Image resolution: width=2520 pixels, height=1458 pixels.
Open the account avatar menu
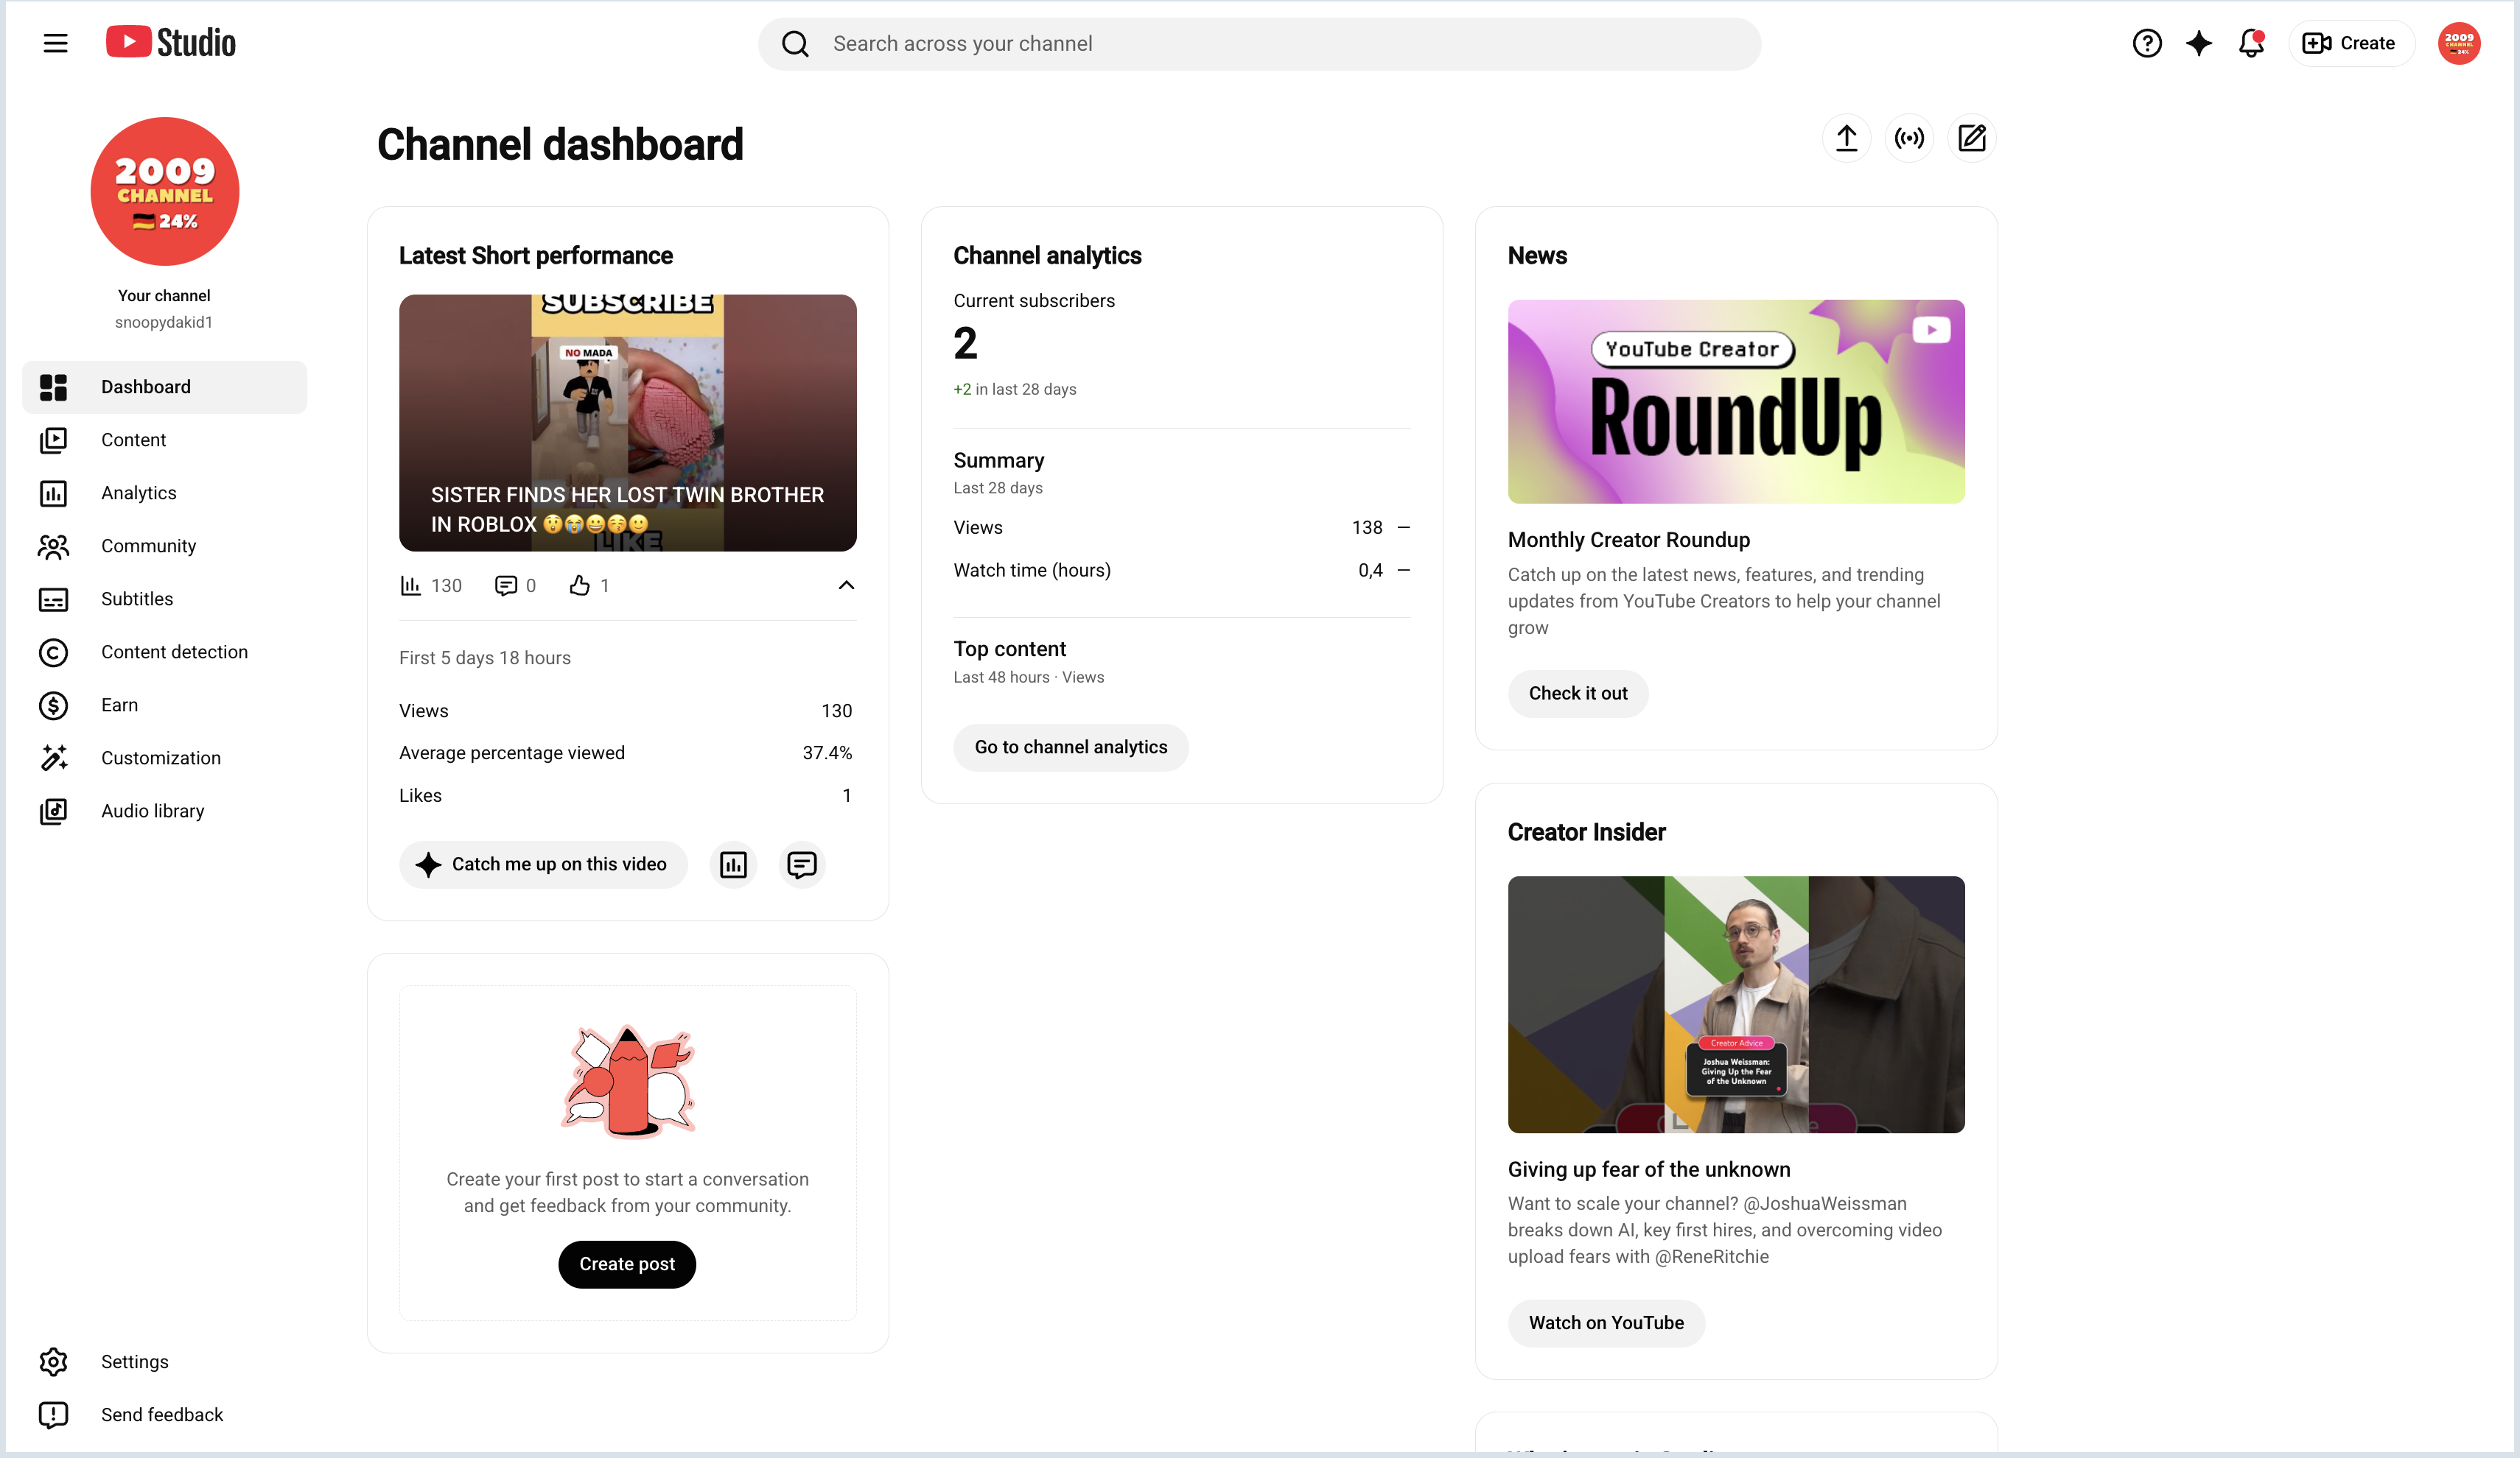point(2459,43)
